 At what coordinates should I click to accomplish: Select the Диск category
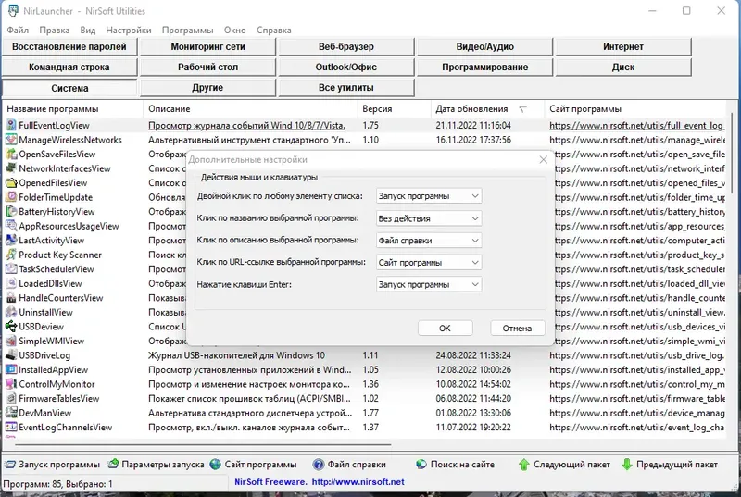click(623, 67)
